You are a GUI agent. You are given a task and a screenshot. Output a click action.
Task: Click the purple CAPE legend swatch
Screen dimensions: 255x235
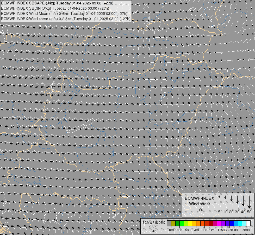(x=223, y=224)
